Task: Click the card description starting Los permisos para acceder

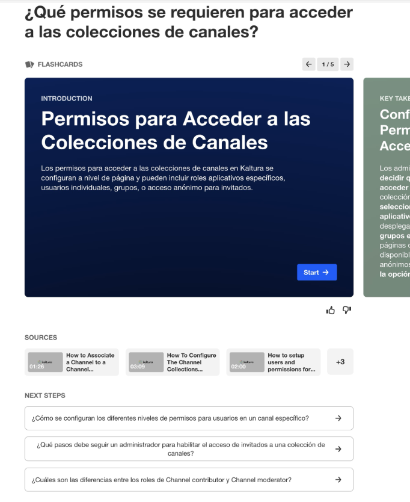Action: tap(163, 178)
